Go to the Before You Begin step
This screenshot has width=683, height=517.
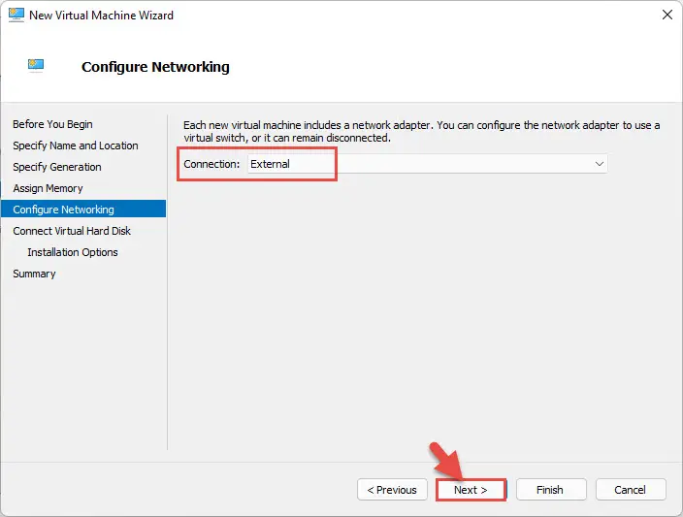(x=52, y=124)
